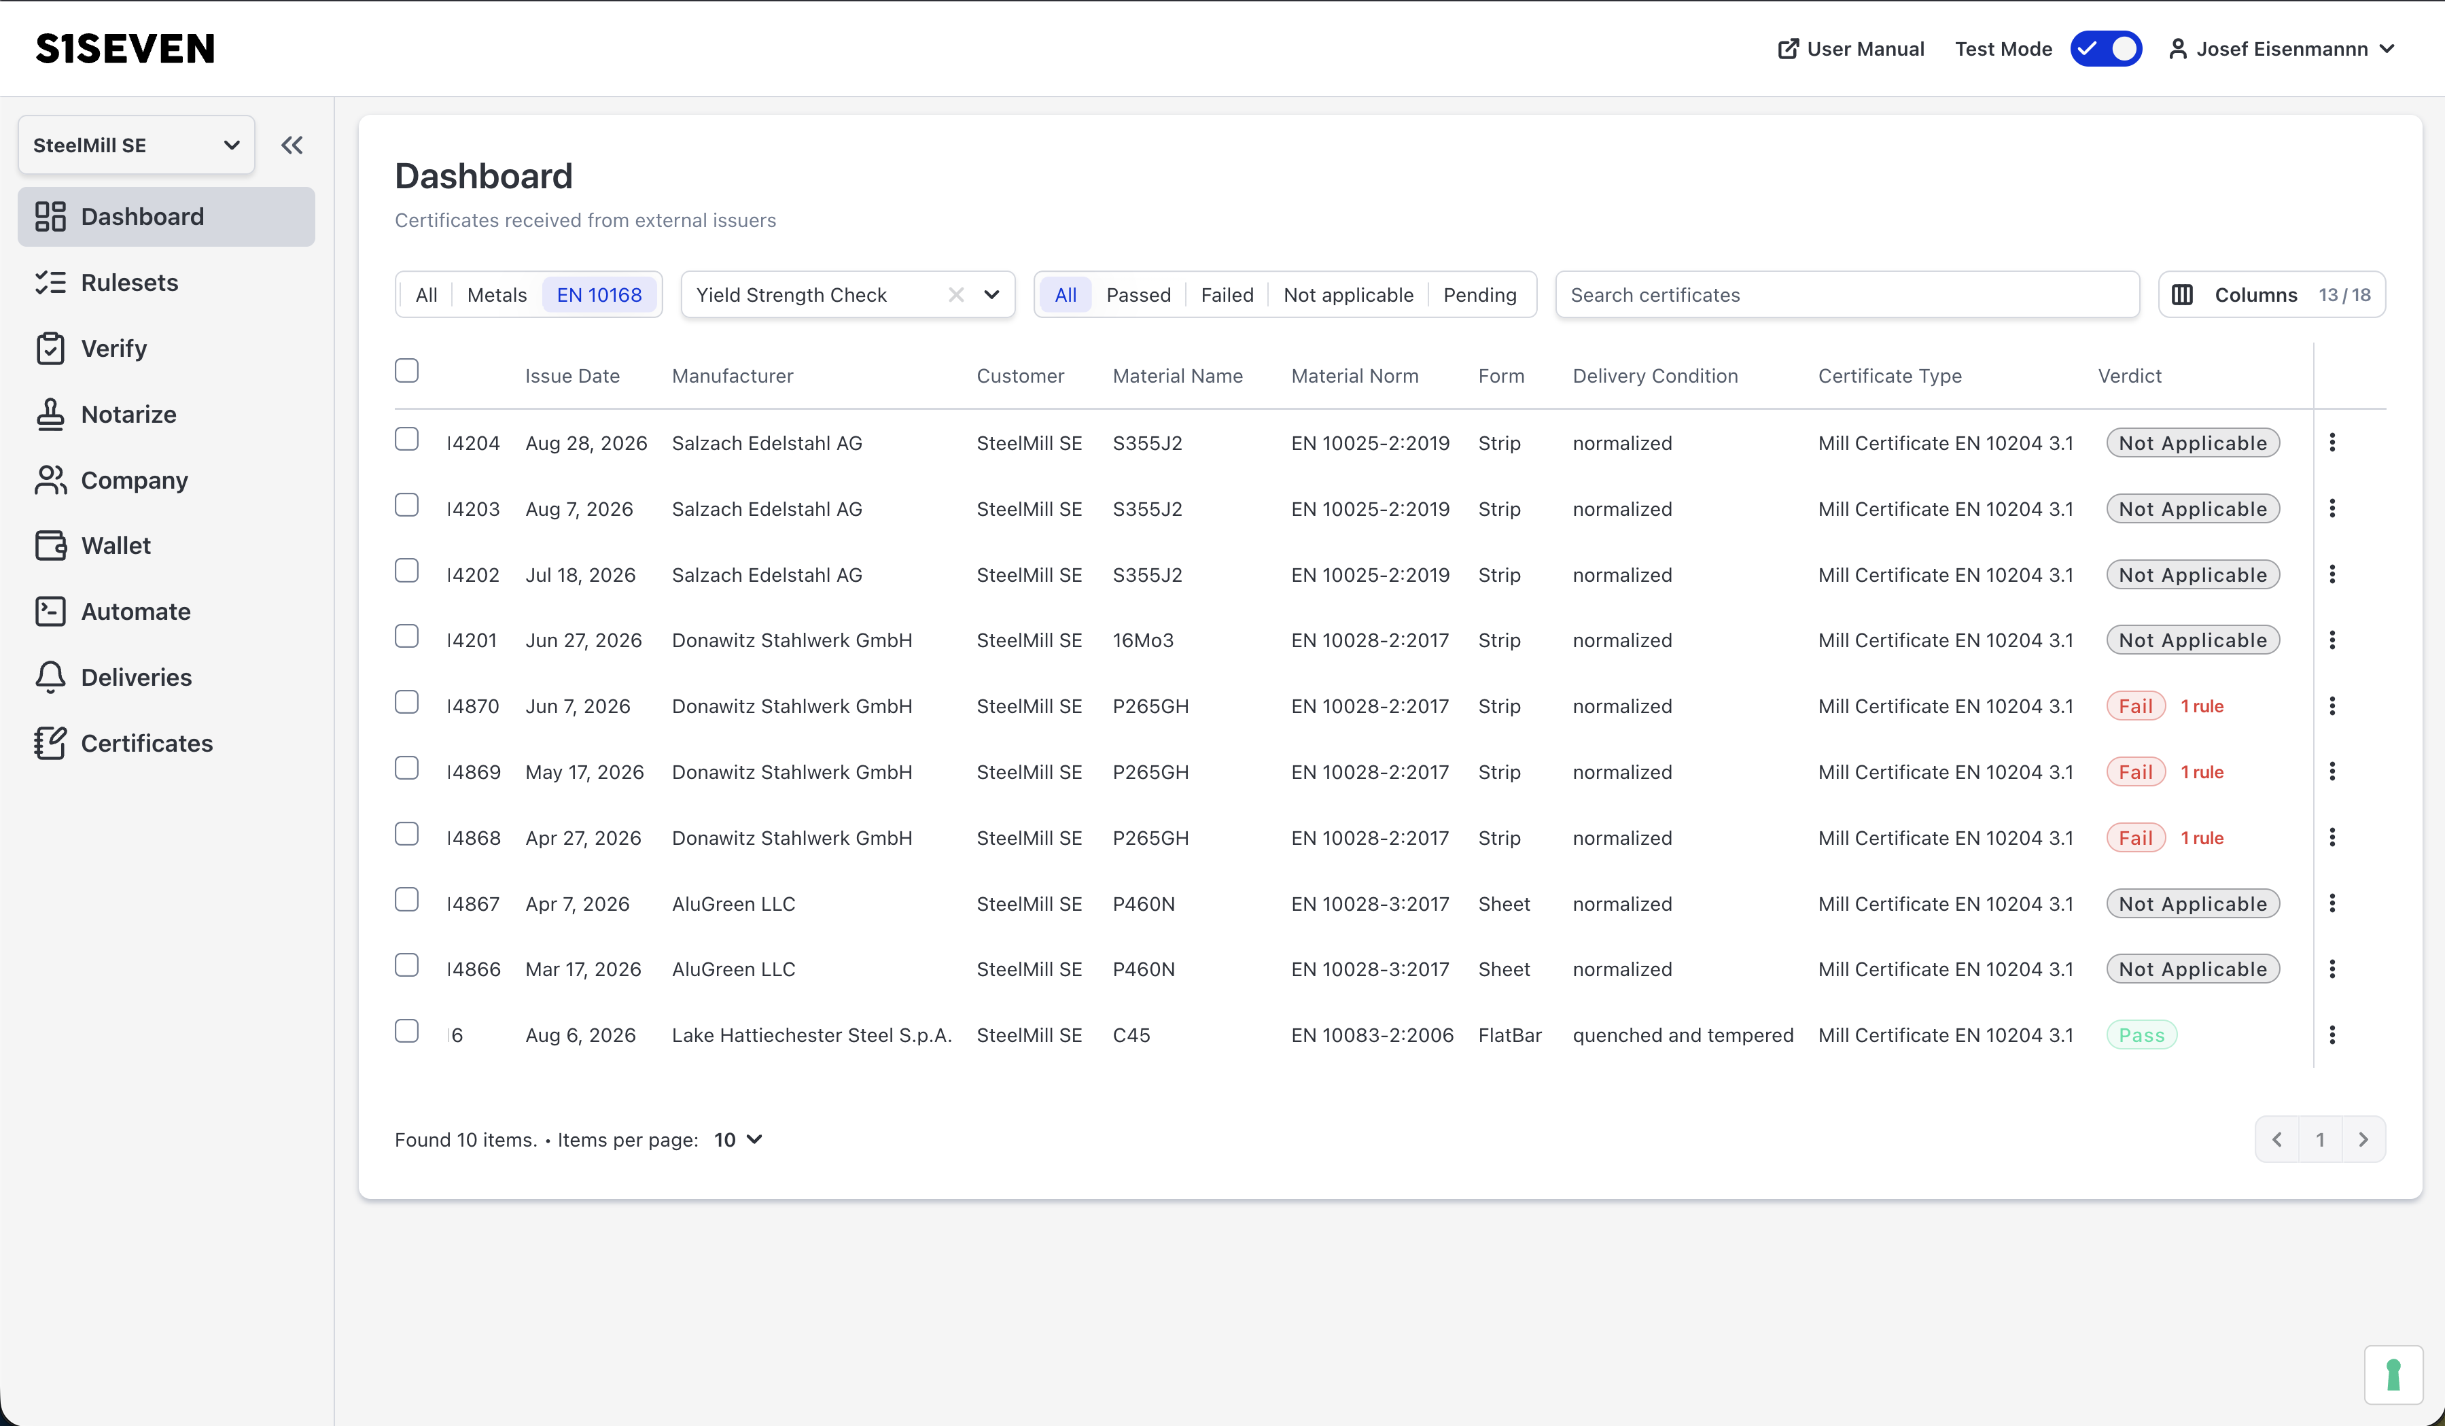The height and width of the screenshot is (1426, 2445).
Task: Open row actions menu for the C45 certificate
Action: 2332,1034
